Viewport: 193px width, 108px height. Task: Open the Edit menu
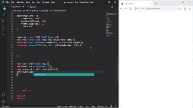(13, 2)
